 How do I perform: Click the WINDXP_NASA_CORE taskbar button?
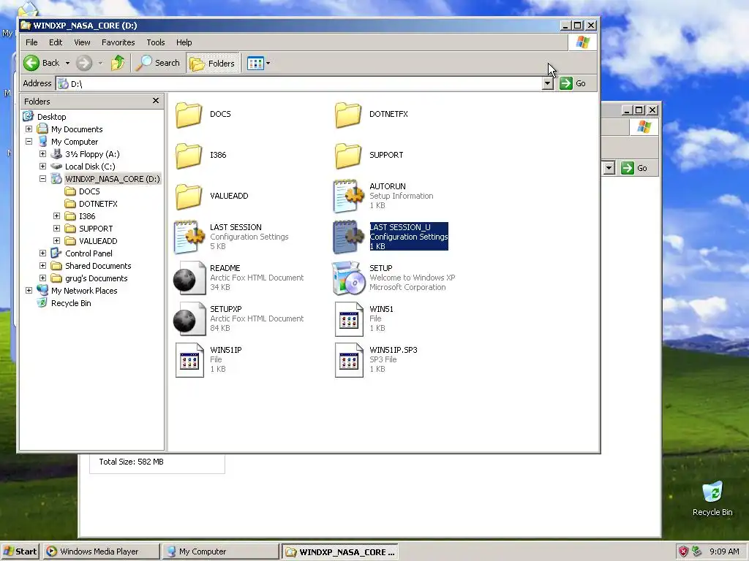(x=340, y=552)
